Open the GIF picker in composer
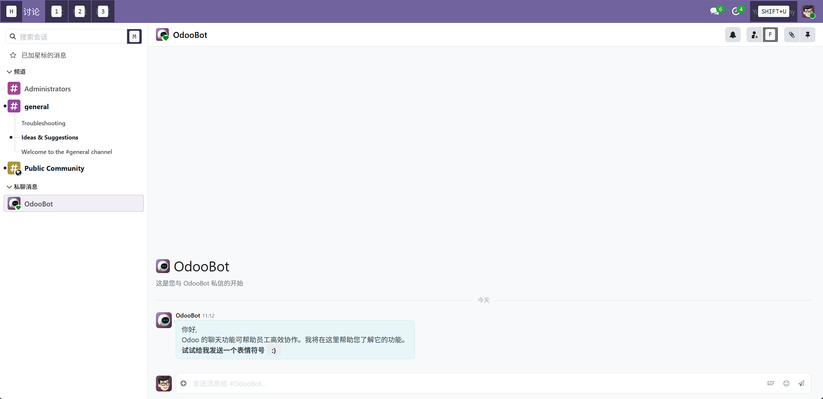This screenshot has width=823, height=399. tap(771, 383)
